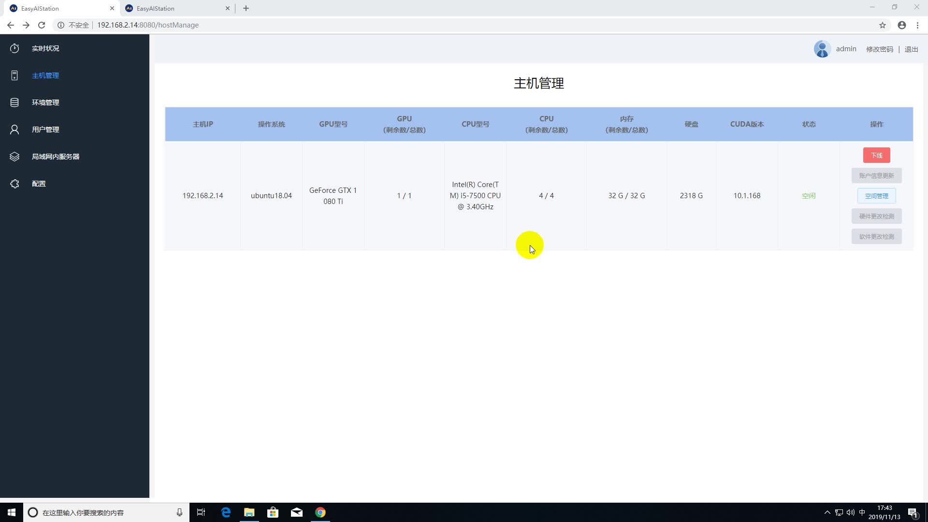Viewport: 928px width, 522px height.
Task: Select the 用户管理 user icon
Action: click(14, 129)
